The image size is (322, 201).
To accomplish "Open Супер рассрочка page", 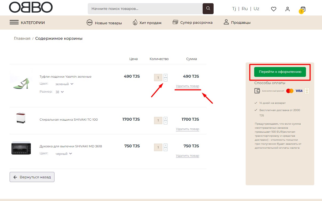I will click(193, 23).
